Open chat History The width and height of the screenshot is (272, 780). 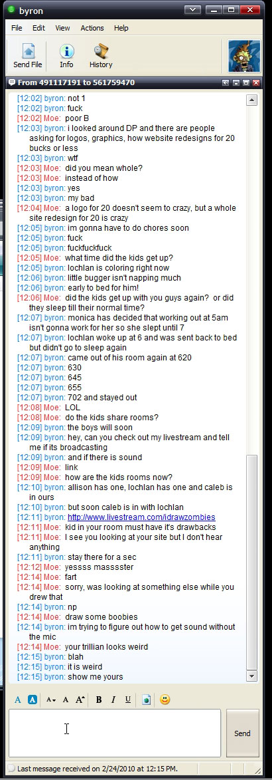101,56
